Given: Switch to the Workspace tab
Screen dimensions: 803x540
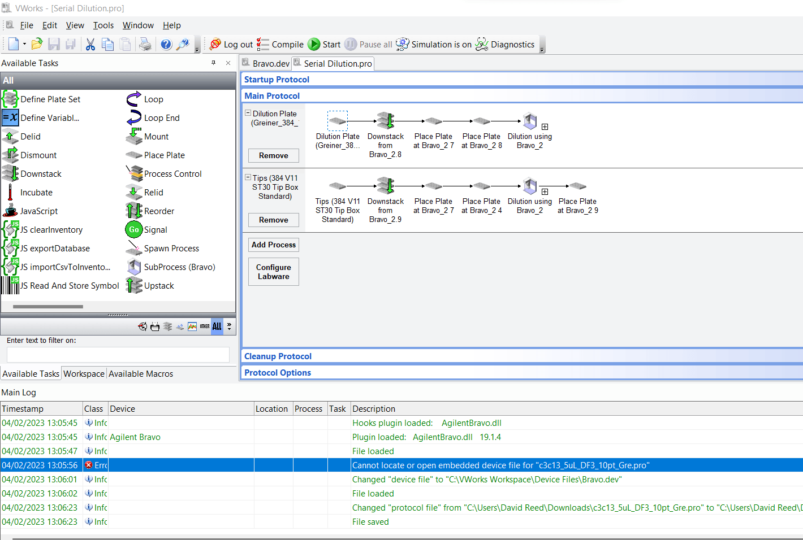Looking at the screenshot, I should [x=84, y=373].
